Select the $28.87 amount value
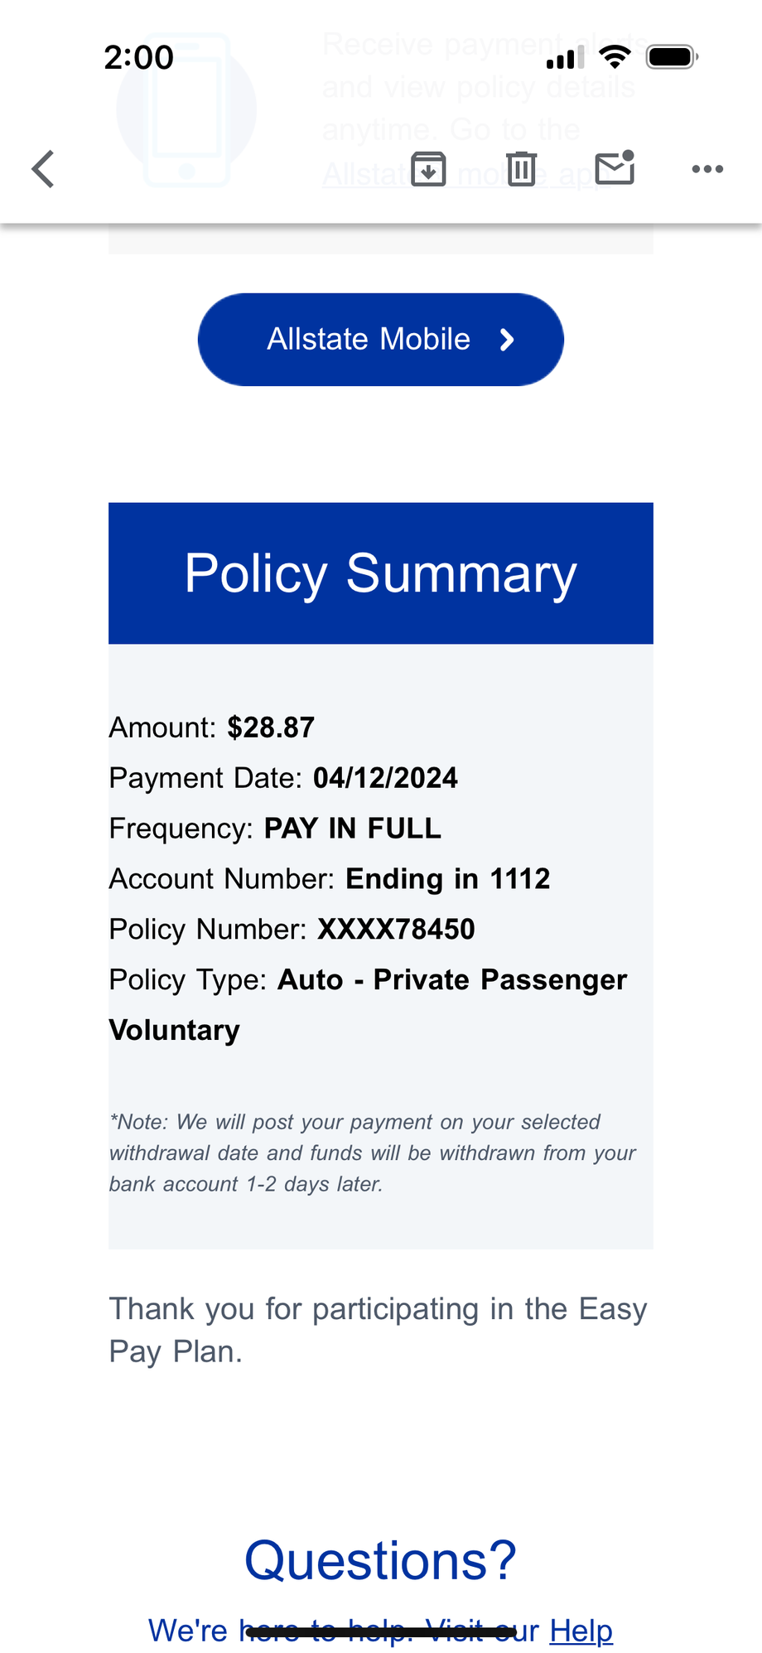 (x=271, y=727)
